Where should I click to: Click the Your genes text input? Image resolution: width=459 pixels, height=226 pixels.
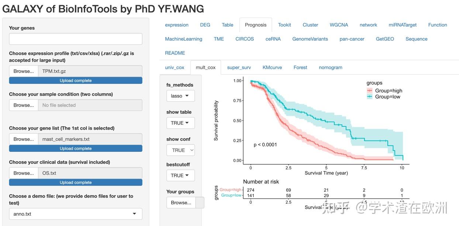(x=76, y=39)
